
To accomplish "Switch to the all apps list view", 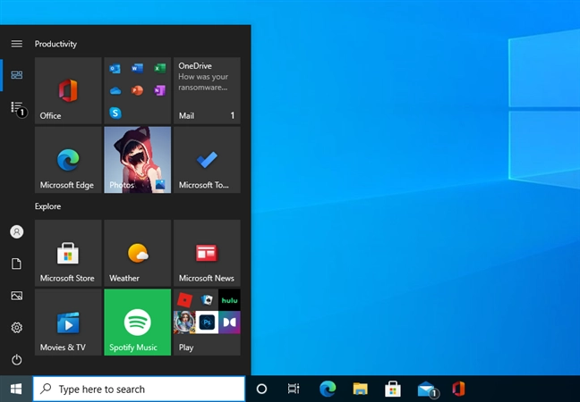I will 17,107.
